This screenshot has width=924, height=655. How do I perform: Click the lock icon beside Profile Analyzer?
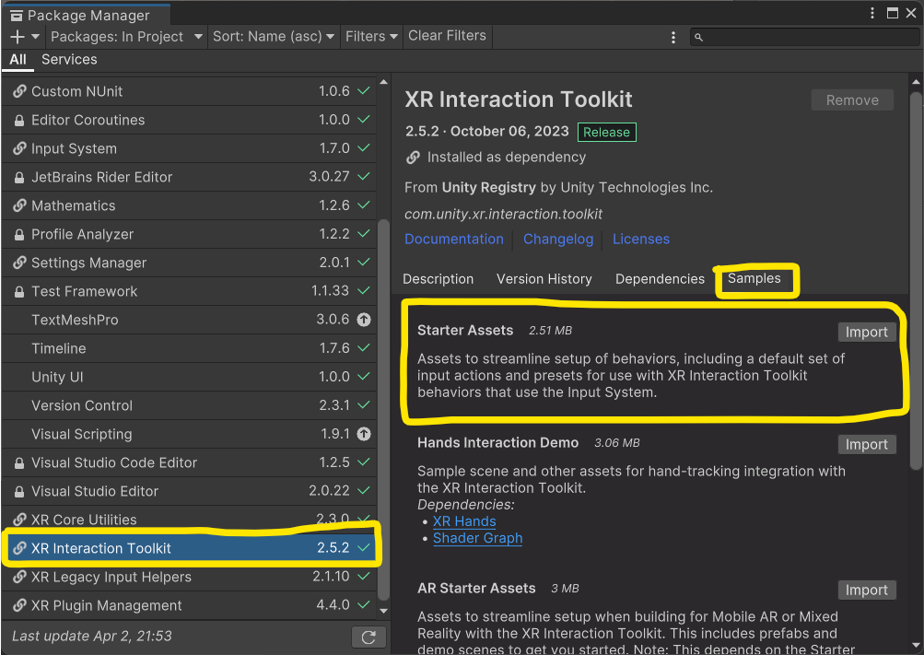click(x=19, y=234)
